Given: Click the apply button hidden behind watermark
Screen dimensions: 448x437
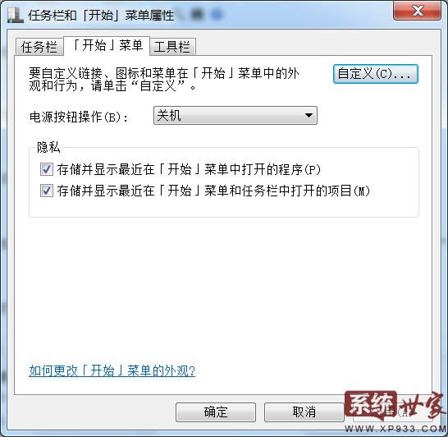Looking at the screenshot, I should tap(393, 412).
